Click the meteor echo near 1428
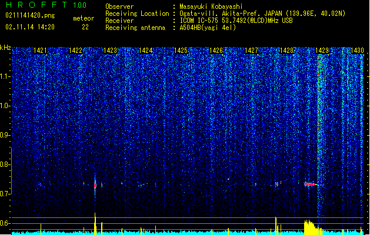This screenshot has height=235, width=370. pyautogui.click(x=276, y=184)
